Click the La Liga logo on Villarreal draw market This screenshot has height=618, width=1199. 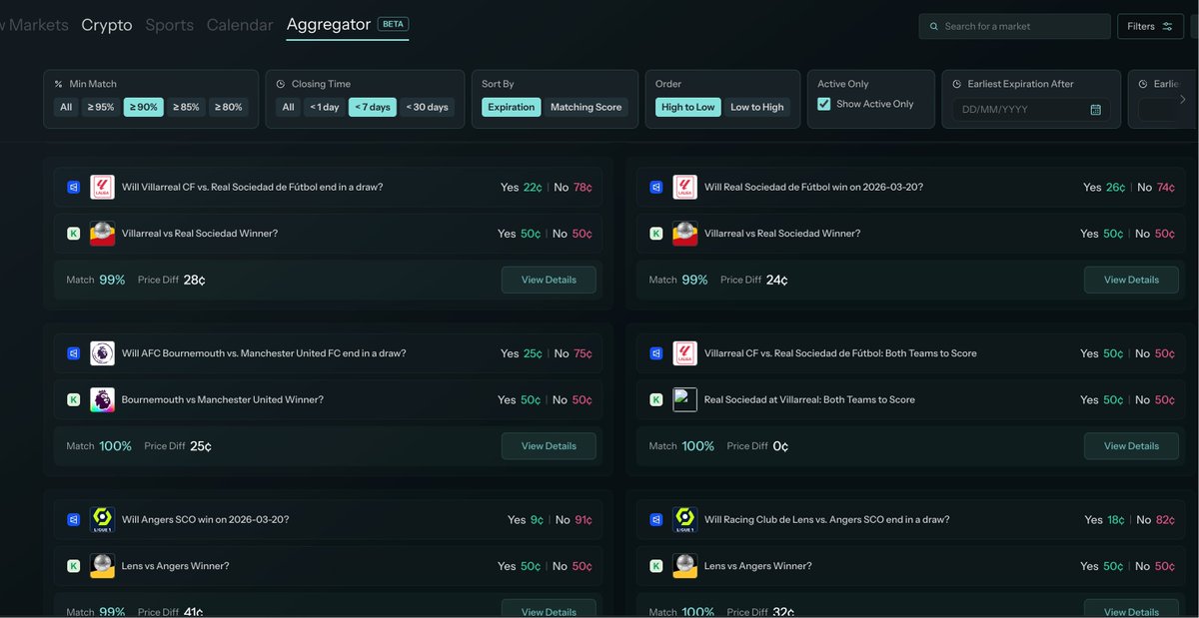pyautogui.click(x=103, y=187)
